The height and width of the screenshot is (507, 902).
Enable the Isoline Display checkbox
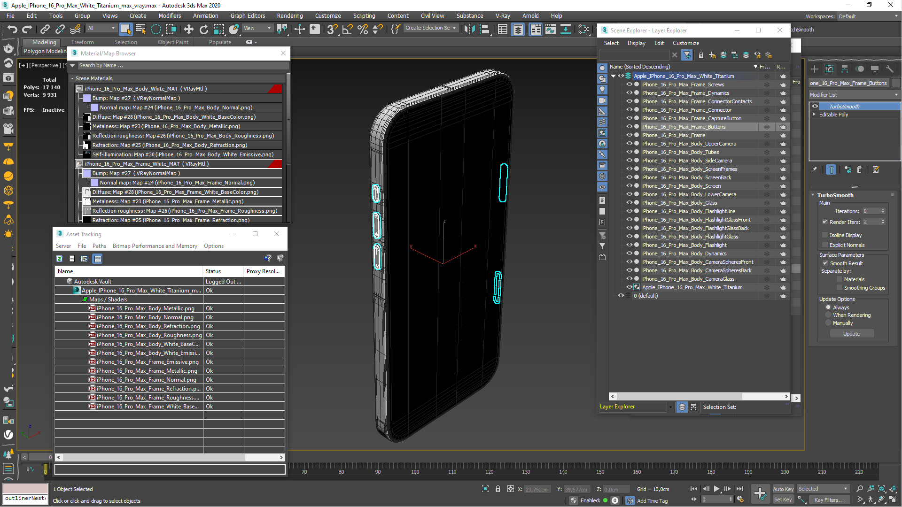click(825, 235)
